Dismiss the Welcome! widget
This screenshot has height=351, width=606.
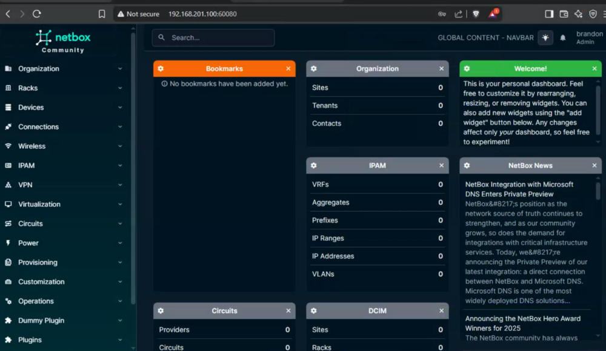click(594, 69)
